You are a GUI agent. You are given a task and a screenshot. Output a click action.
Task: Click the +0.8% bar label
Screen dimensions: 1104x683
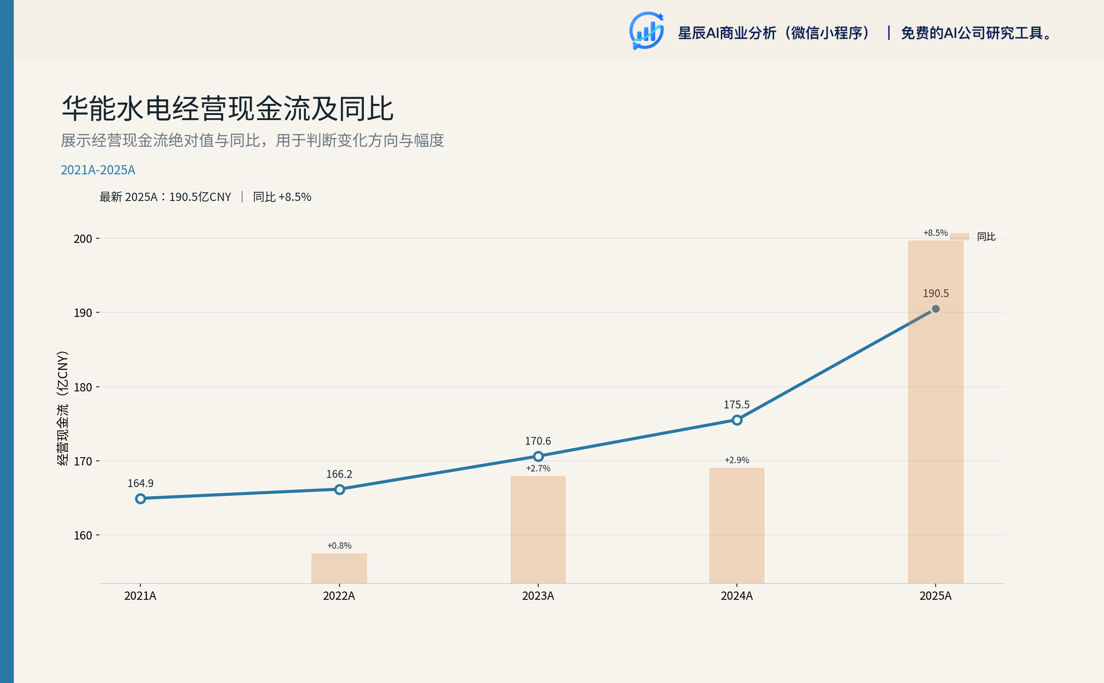pyautogui.click(x=339, y=545)
